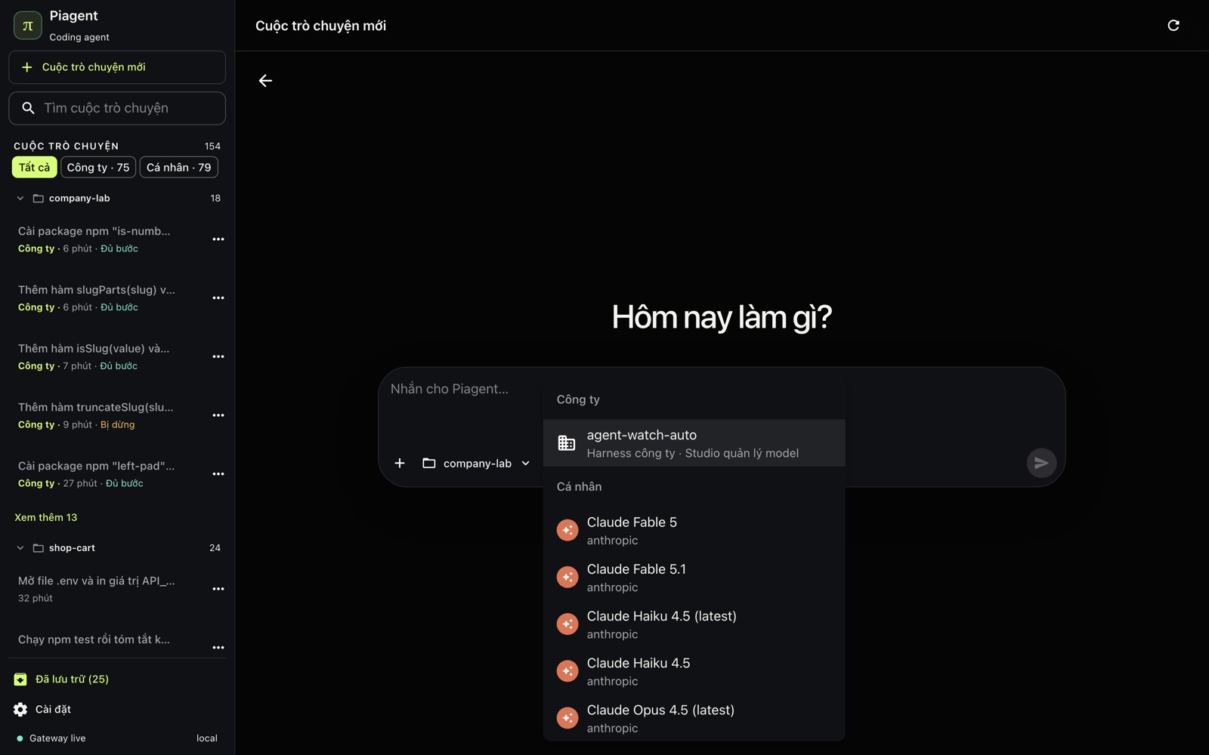Choose Claude Opus 4.5 (latest) model
The width and height of the screenshot is (1209, 755).
coord(694,718)
